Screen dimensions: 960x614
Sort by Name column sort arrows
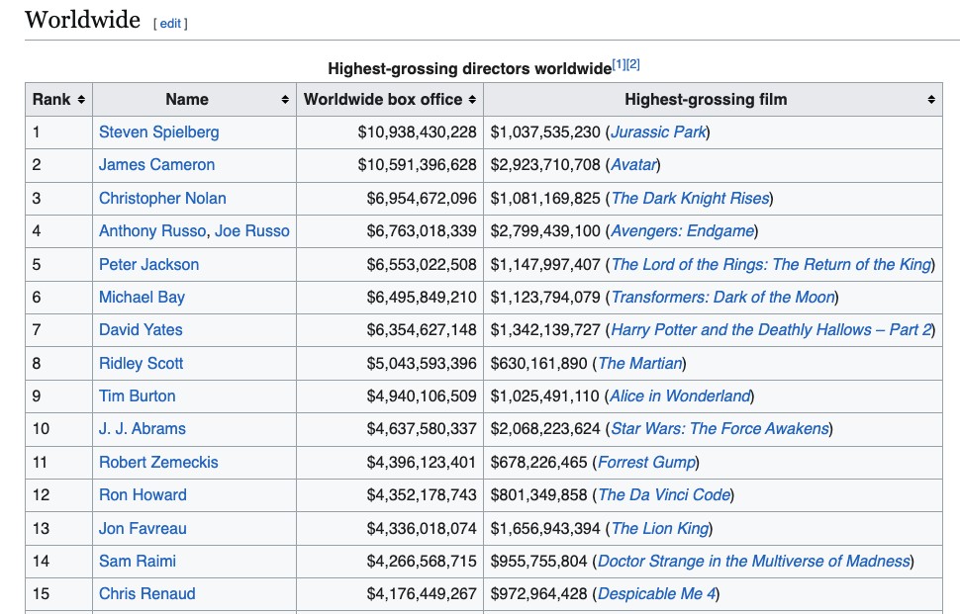pos(285,100)
